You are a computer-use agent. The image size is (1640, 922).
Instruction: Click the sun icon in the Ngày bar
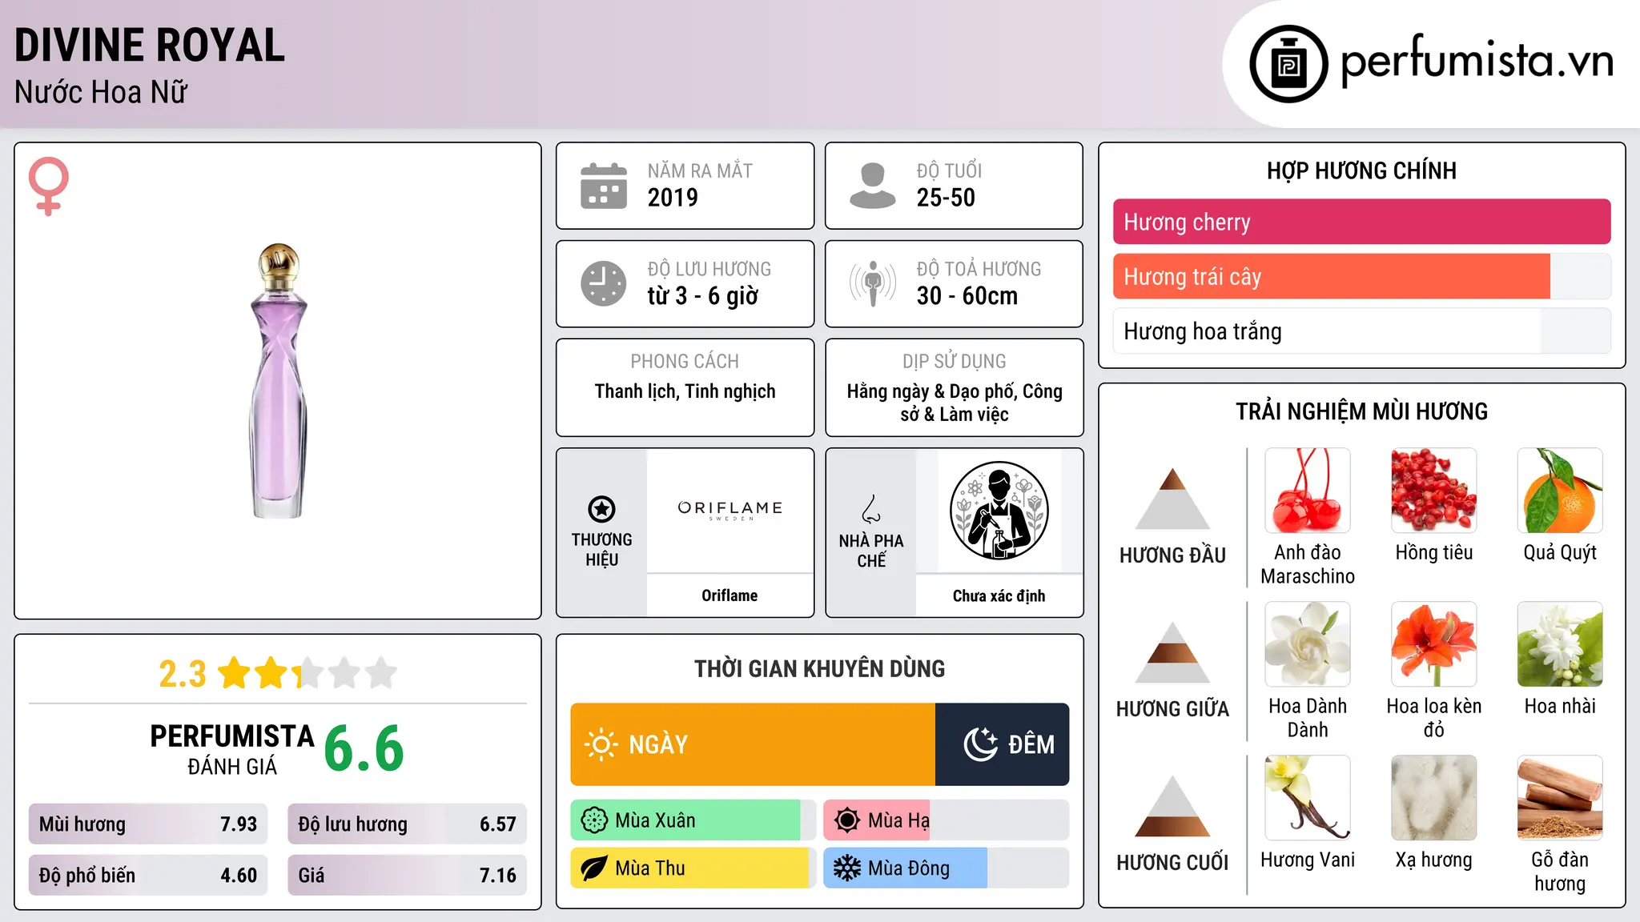601,744
